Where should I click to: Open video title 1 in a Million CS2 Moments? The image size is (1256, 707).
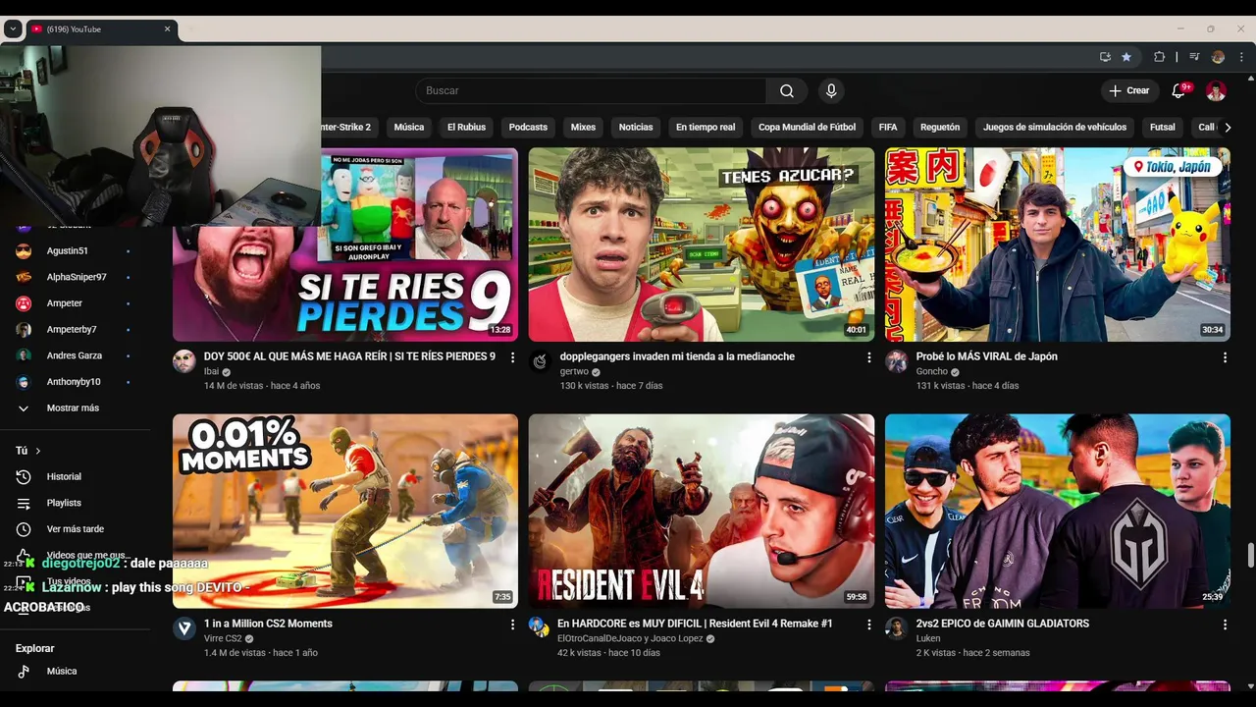pos(268,624)
